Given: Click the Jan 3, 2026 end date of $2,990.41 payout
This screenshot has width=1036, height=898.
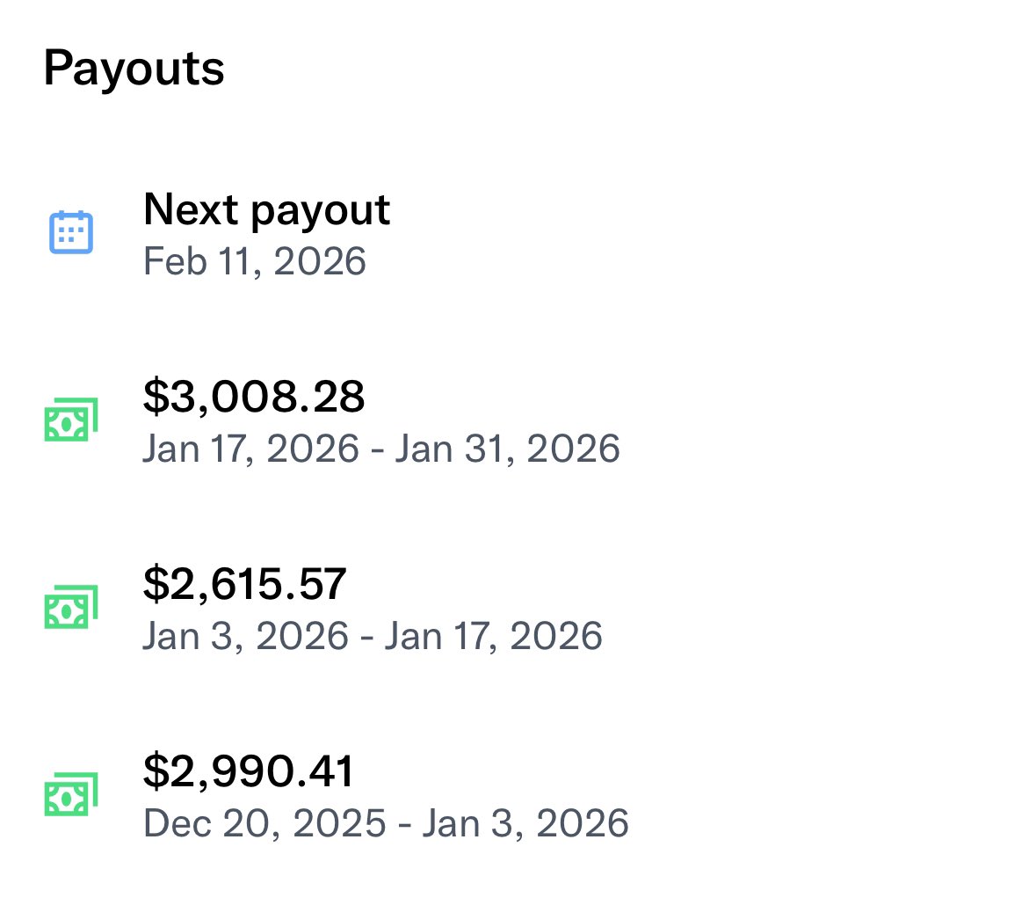Looking at the screenshot, I should (525, 823).
